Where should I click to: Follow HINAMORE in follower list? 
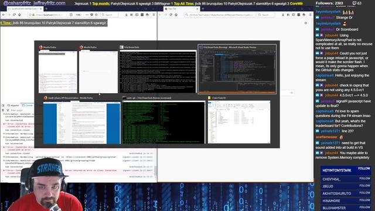click(x=364, y=200)
